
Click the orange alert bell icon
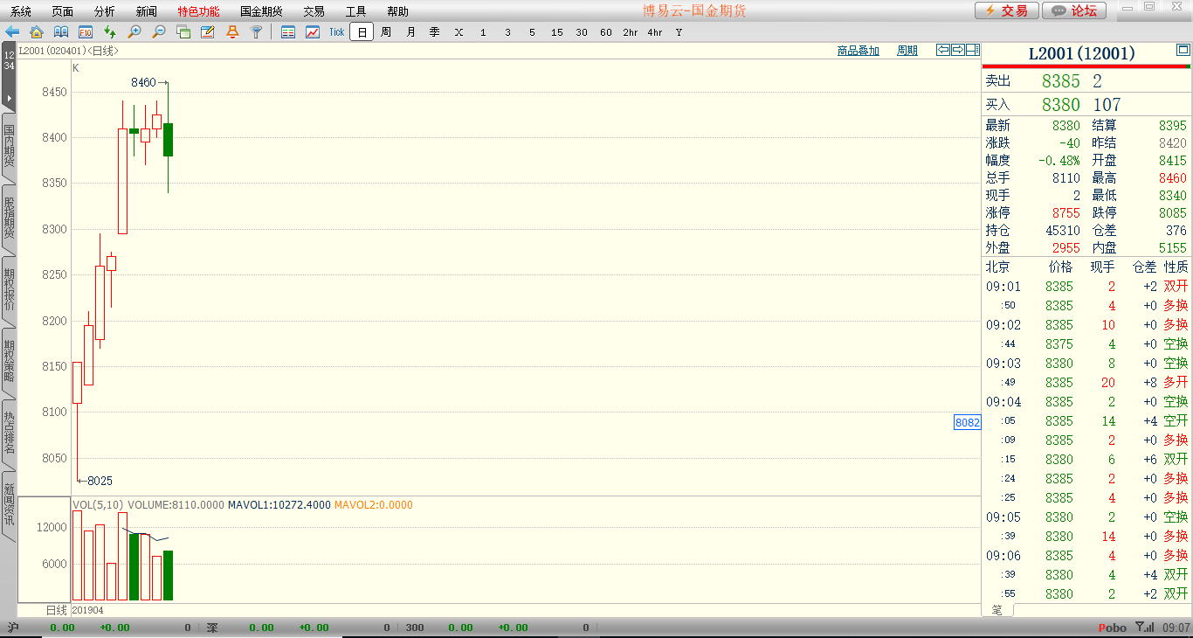[232, 32]
